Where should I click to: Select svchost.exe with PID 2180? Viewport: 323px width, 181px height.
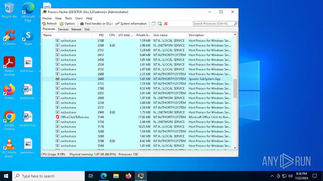[x=137, y=41]
